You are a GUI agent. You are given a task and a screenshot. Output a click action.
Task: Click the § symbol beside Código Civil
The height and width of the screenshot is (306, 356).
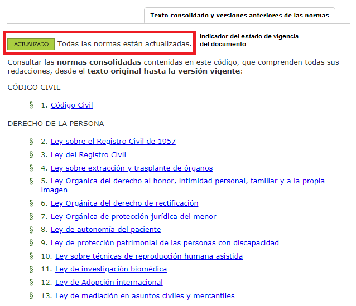pyautogui.click(x=31, y=105)
